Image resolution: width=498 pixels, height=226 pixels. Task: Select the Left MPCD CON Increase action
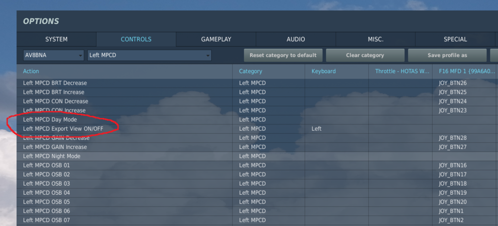coord(124,111)
